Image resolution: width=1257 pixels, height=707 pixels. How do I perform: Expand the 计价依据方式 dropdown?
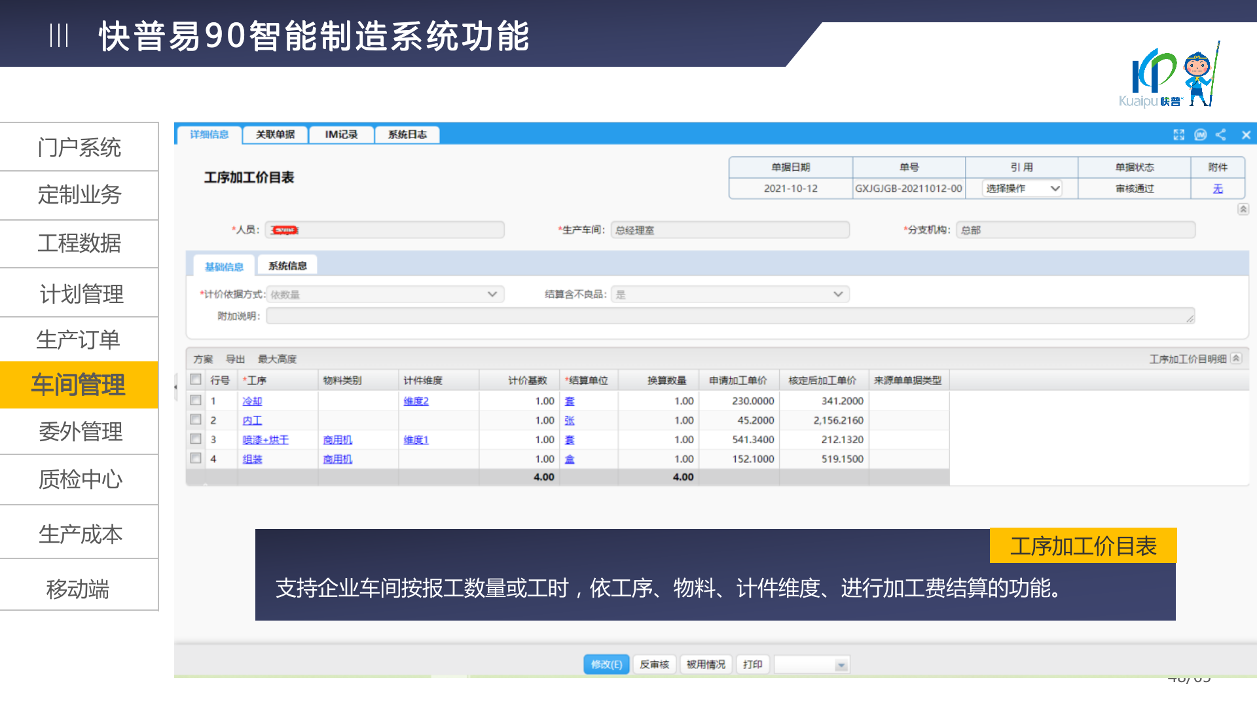385,295
